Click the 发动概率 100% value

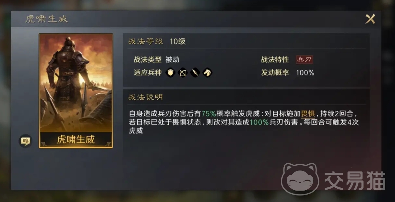(305, 73)
